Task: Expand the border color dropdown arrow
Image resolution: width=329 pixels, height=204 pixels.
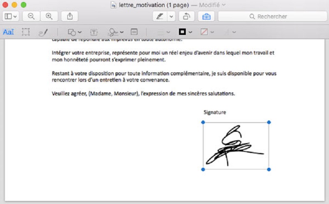Action: click(190, 32)
